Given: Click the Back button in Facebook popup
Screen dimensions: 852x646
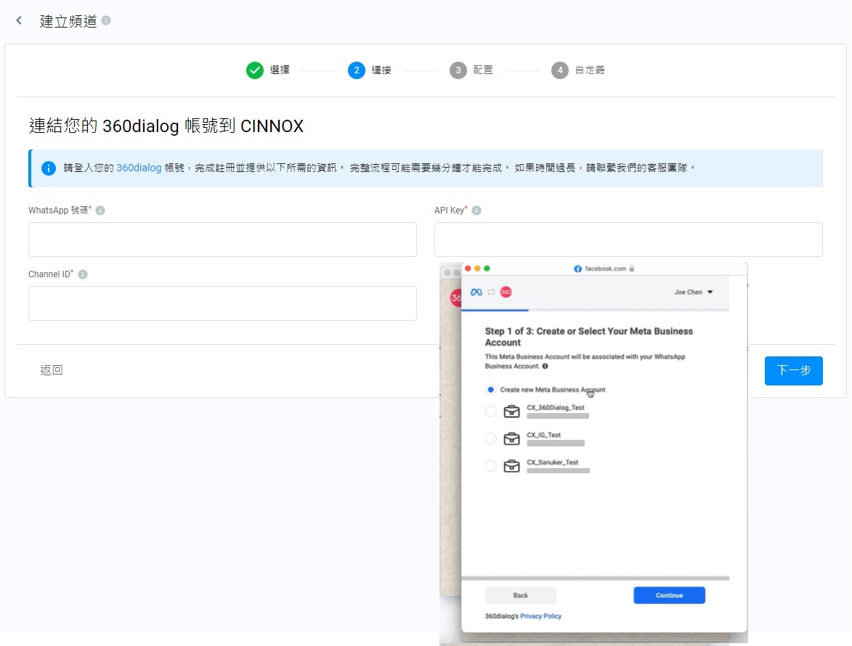Looking at the screenshot, I should click(521, 595).
